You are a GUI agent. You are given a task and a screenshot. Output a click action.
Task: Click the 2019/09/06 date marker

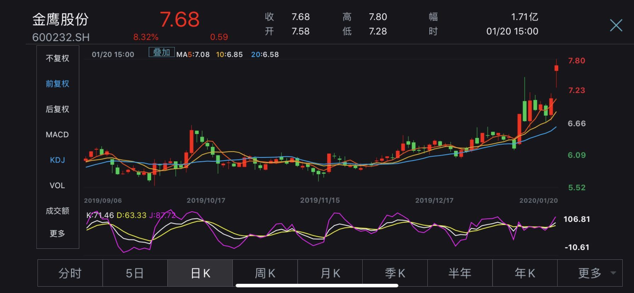[103, 201]
